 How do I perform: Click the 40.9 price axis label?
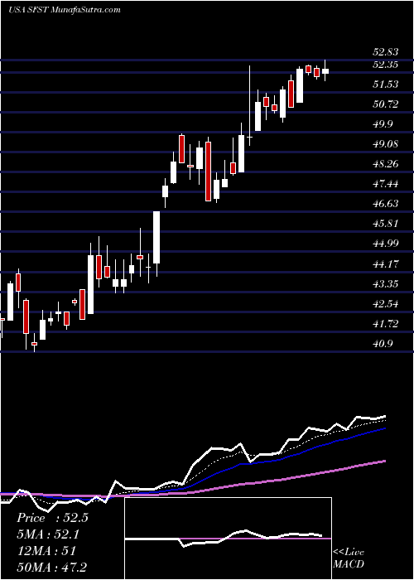pos(383,345)
